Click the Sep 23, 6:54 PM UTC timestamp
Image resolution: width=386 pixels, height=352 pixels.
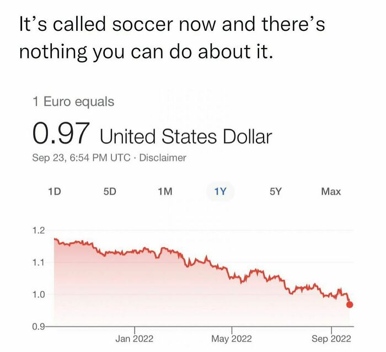81,158
